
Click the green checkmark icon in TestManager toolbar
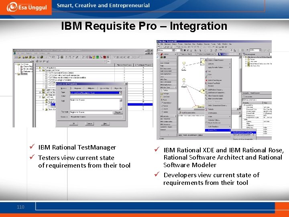[x=98, y=57]
